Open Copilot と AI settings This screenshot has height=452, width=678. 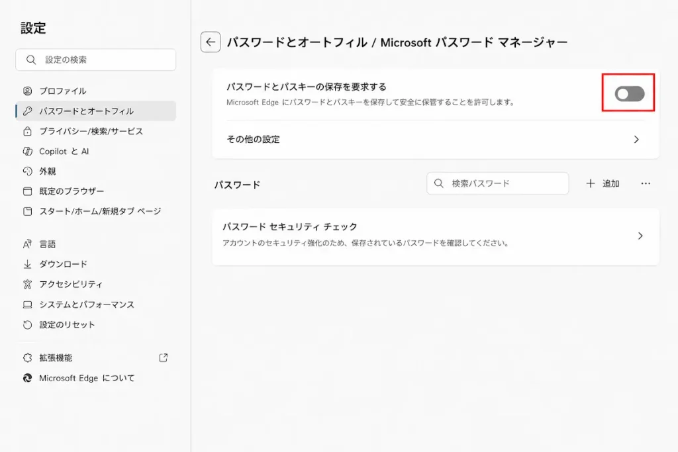coord(95,152)
